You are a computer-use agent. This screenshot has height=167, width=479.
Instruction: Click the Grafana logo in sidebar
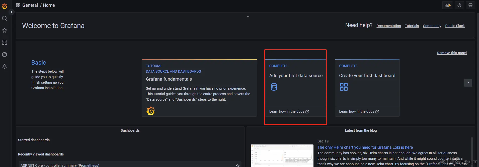click(x=5, y=6)
